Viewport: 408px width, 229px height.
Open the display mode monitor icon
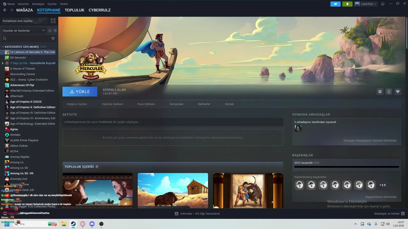[382, 4]
